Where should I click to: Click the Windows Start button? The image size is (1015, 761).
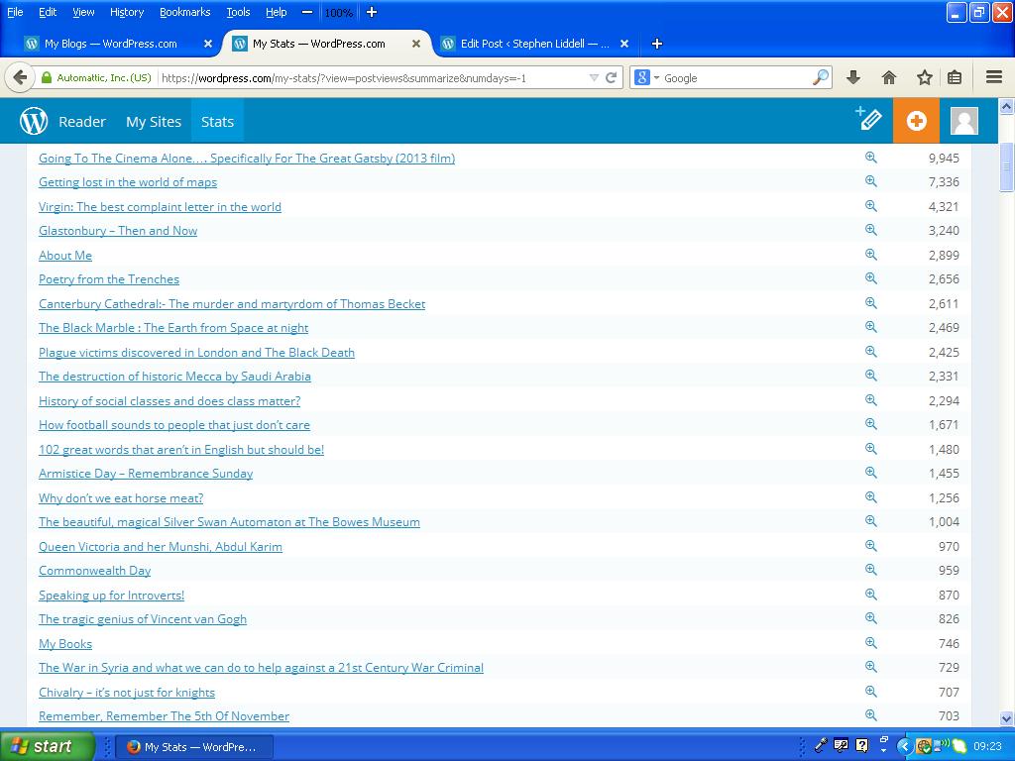point(47,746)
